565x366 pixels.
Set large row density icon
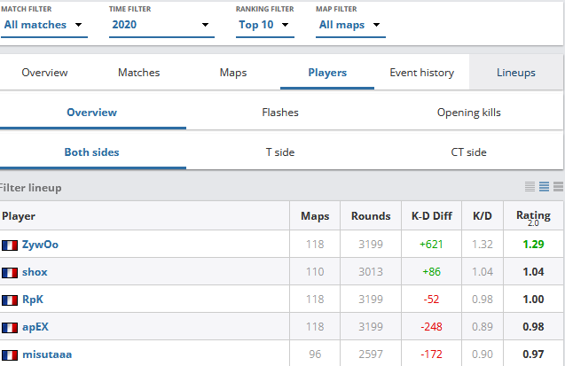558,186
